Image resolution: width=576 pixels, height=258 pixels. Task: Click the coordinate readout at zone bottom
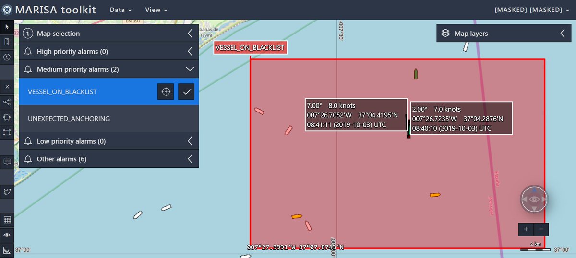tap(295, 247)
